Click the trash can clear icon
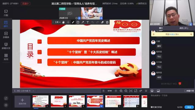Screen dimensions: 195x110 pyautogui.click(x=107, y=22)
